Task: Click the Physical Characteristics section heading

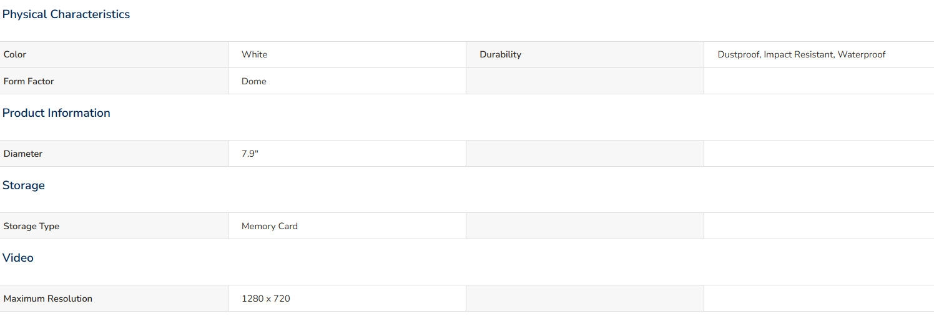Action: [x=66, y=14]
